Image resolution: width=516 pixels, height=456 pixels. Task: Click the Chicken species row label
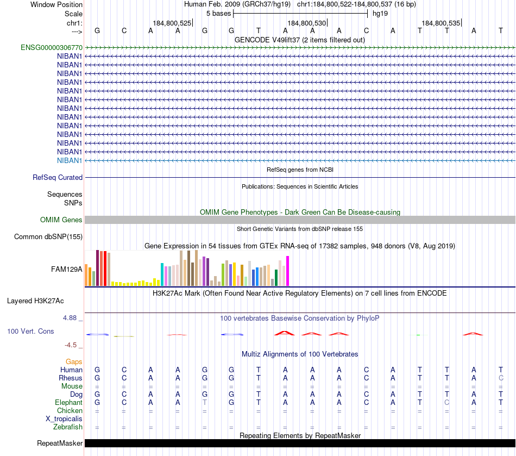pos(70,410)
